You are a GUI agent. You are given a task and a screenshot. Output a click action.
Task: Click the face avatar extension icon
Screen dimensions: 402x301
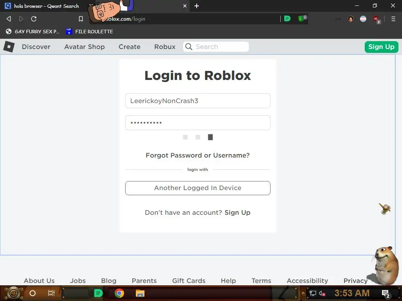coord(351,19)
